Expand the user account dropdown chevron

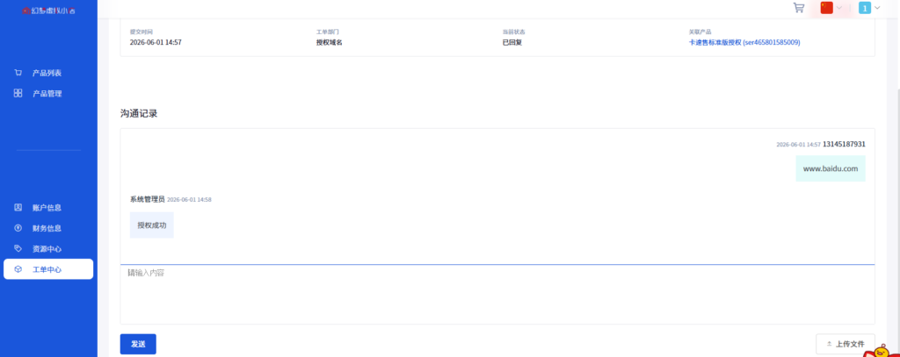click(x=877, y=7)
